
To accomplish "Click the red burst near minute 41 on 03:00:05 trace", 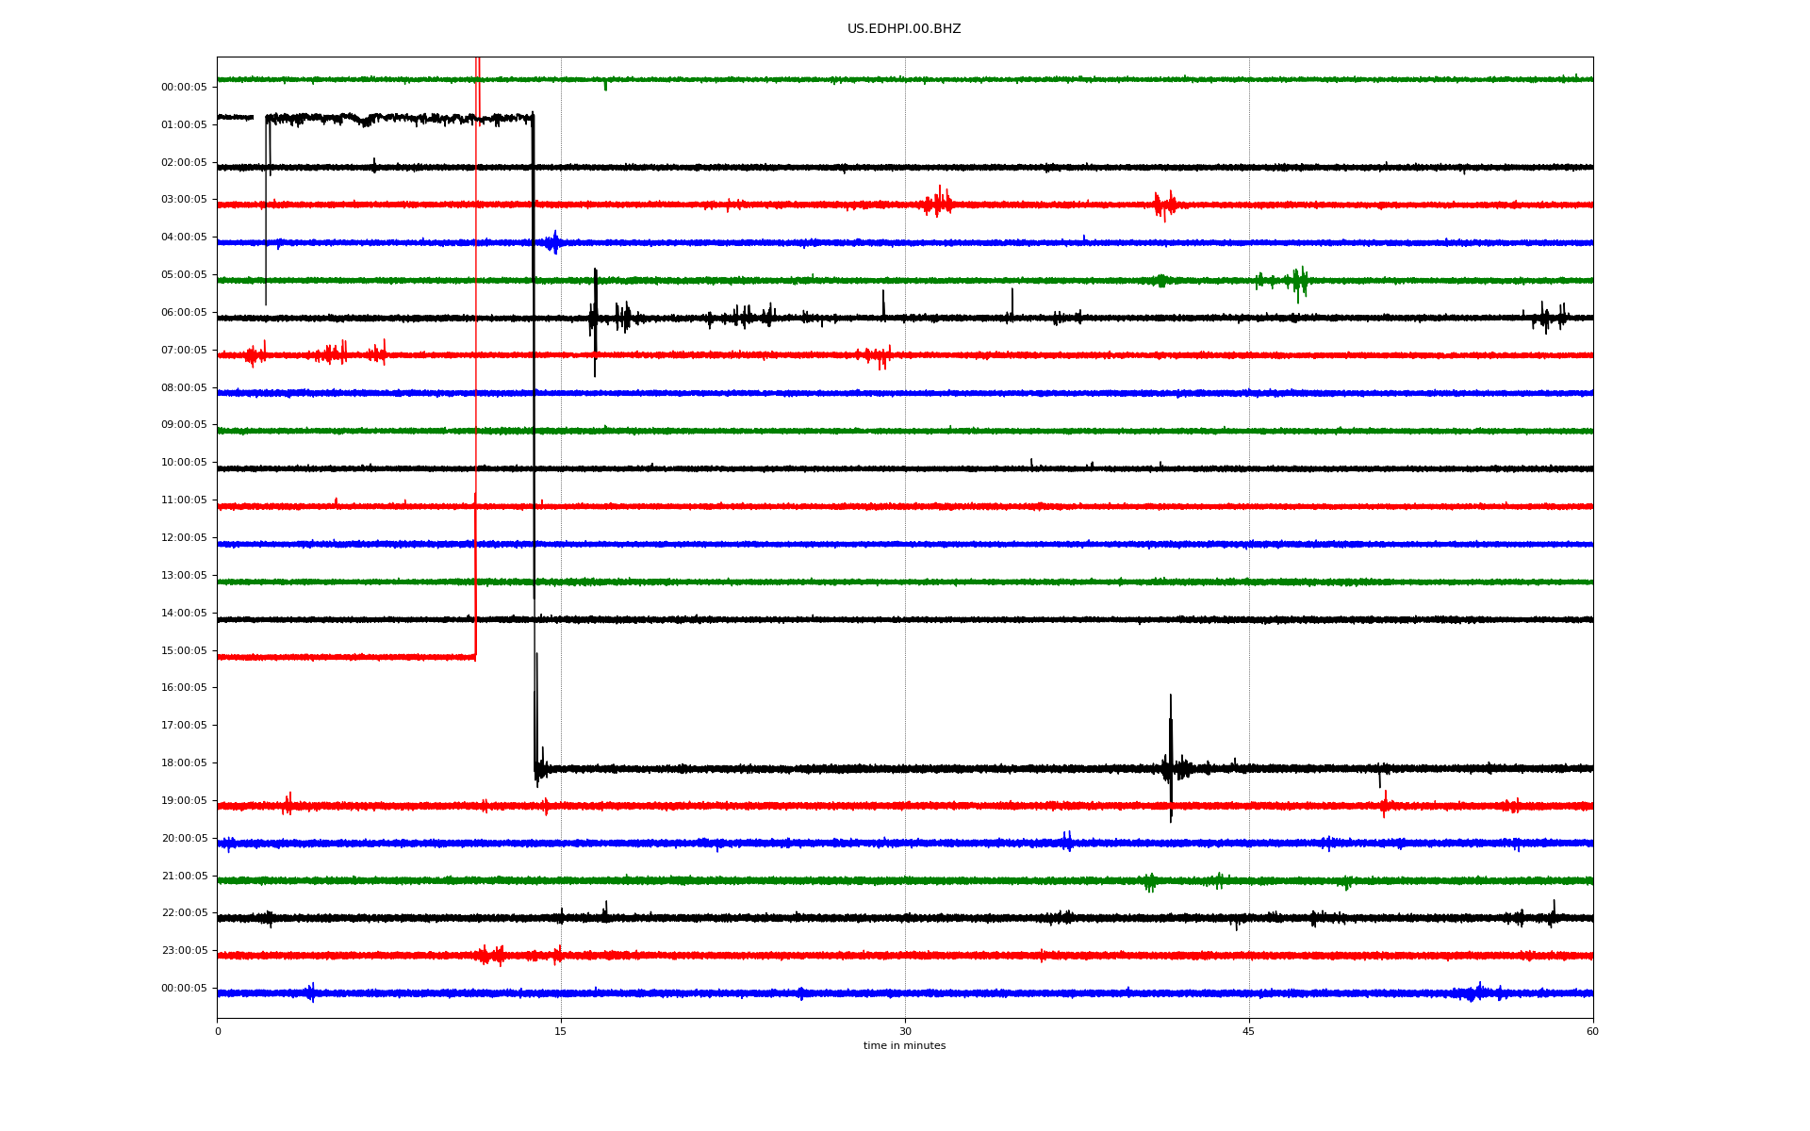I will tap(1165, 205).
